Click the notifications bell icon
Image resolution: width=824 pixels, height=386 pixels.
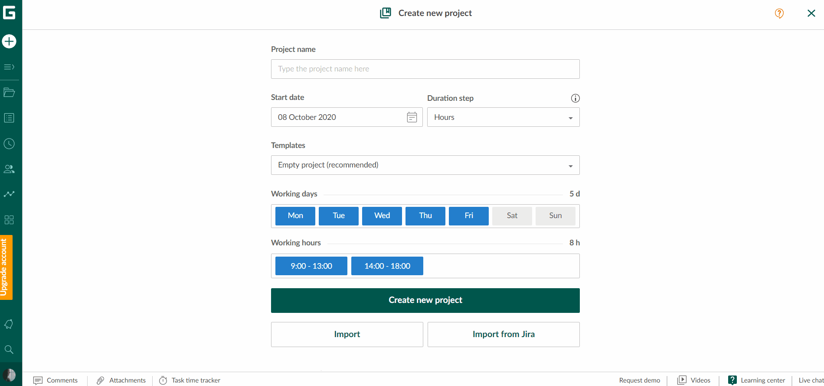tap(9, 324)
